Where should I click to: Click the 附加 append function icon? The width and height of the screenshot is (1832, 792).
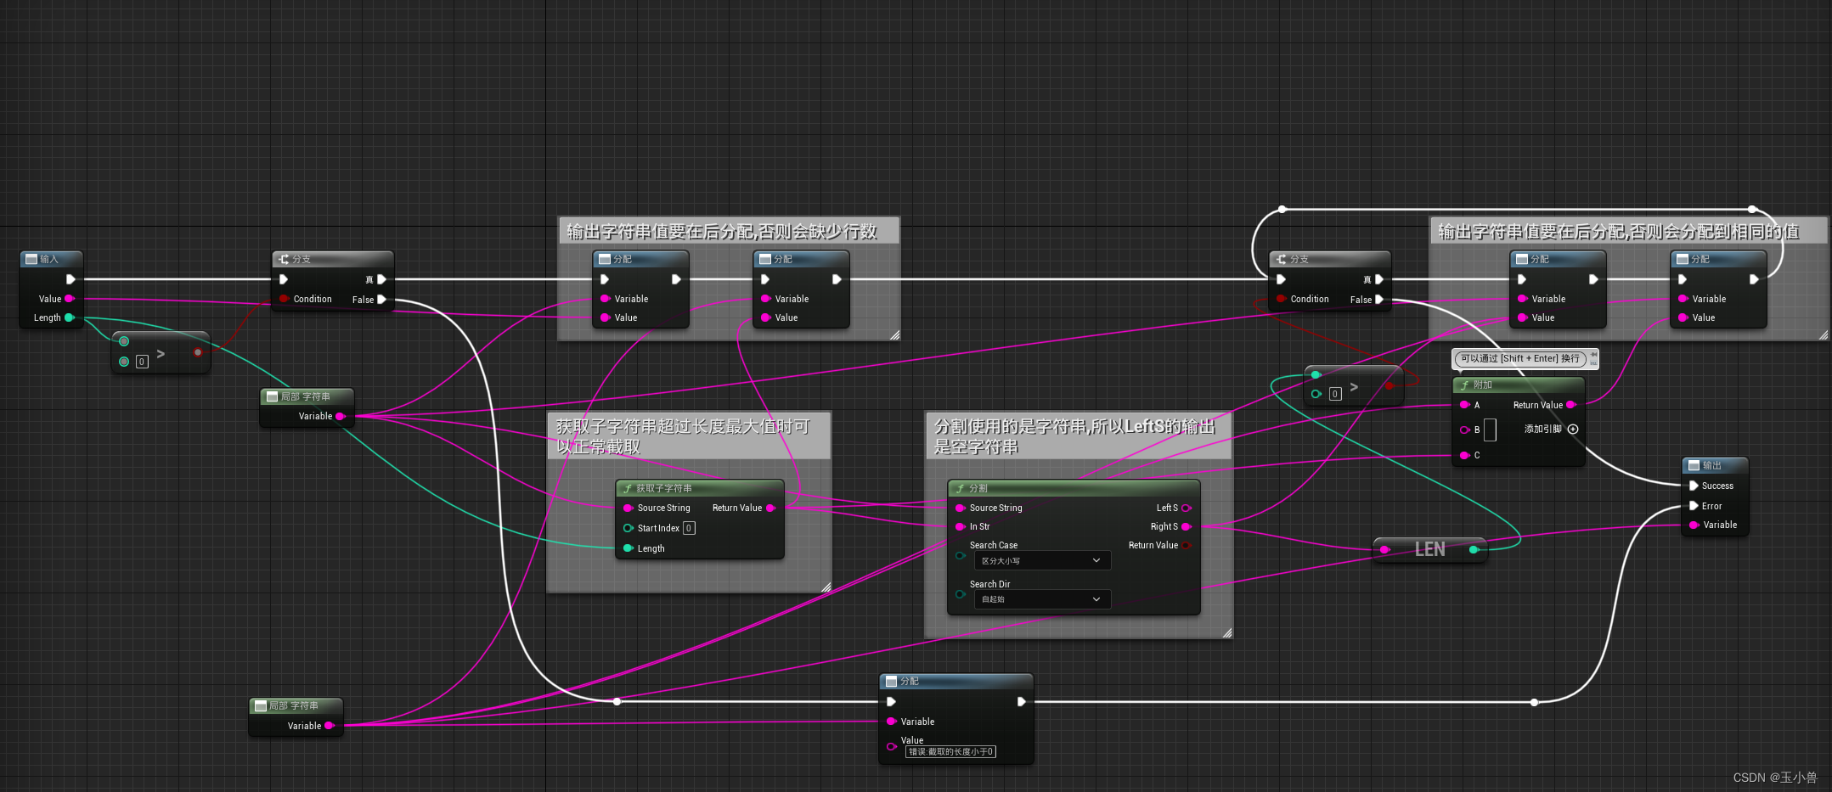[x=1464, y=385]
